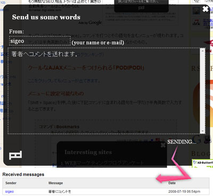Screen dimensions: 213x196
Task: Select the 2008-07-19 06:54pm date cell
Action: coord(184,192)
